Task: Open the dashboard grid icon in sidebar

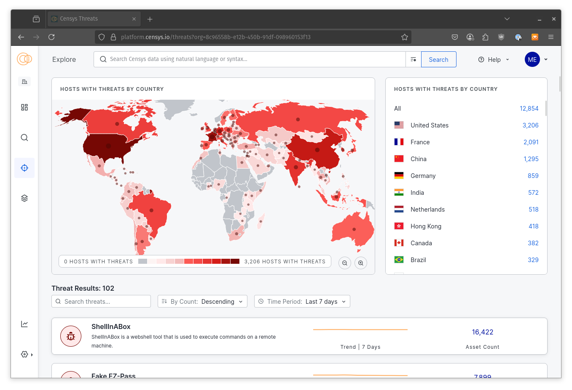Action: click(24, 107)
